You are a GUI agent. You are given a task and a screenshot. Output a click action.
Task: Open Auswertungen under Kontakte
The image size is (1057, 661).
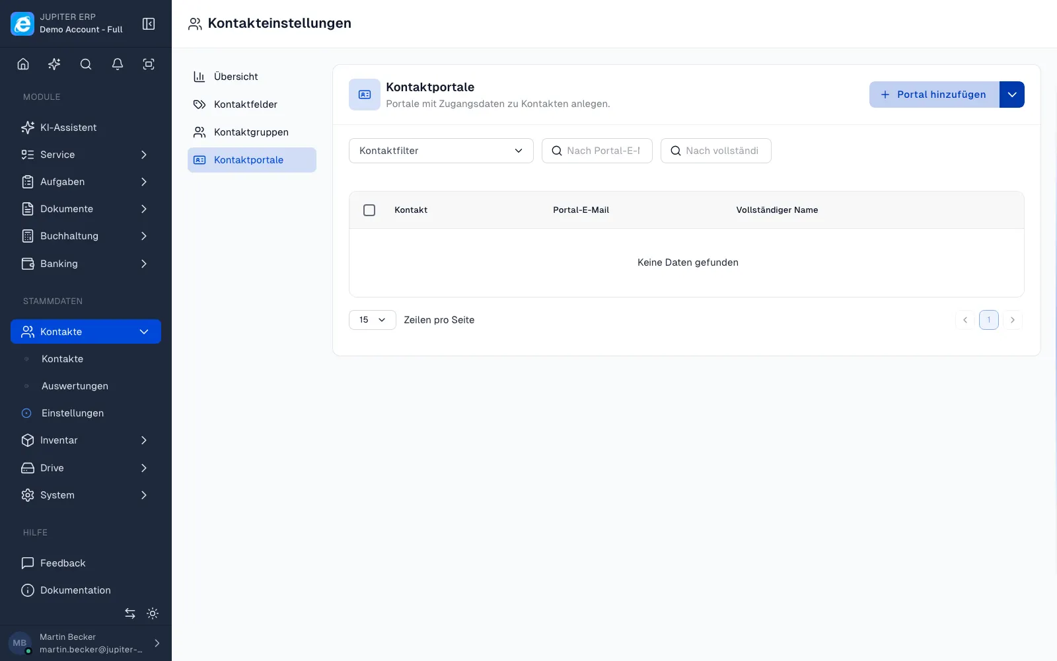[x=86, y=386]
